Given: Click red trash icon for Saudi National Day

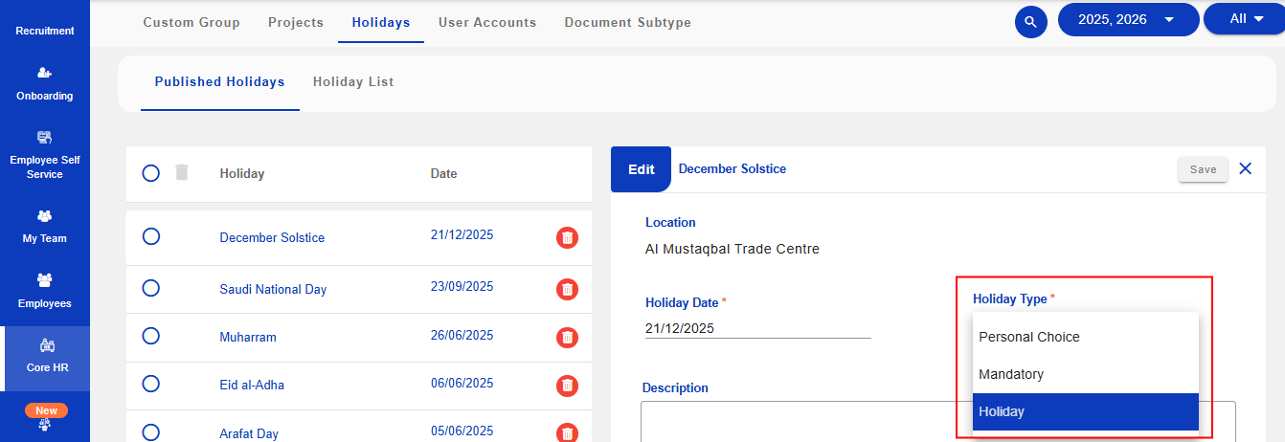Looking at the screenshot, I should click(567, 289).
